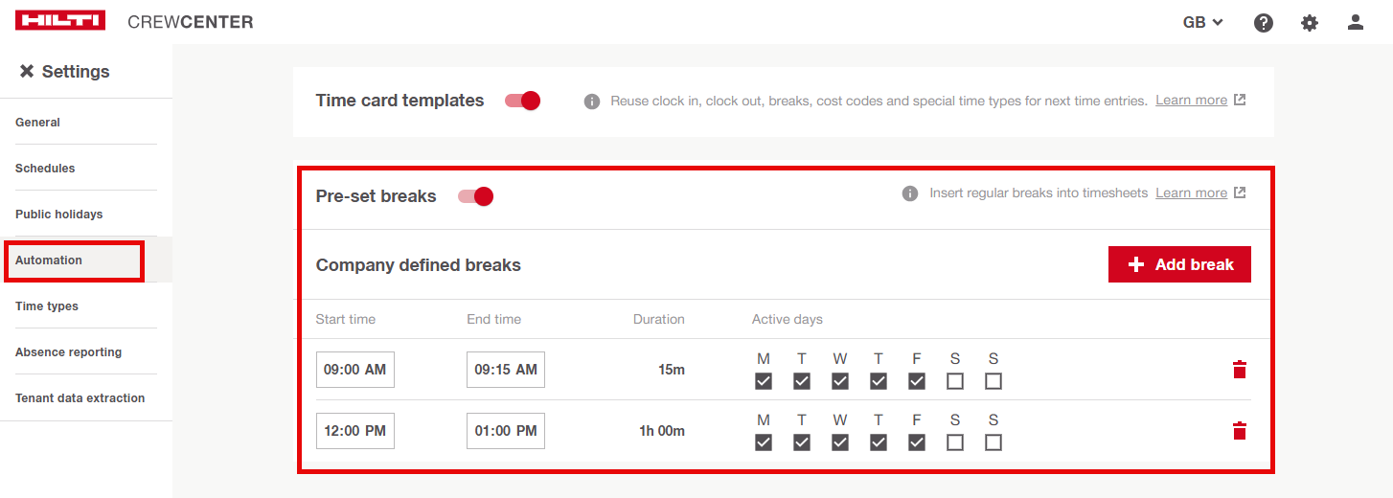Open the user profile icon
This screenshot has height=498, width=1393.
coord(1356,22)
